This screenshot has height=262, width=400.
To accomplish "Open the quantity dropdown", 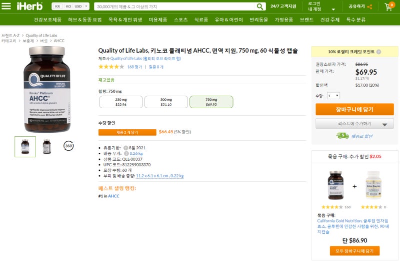I will tap(333, 96).
